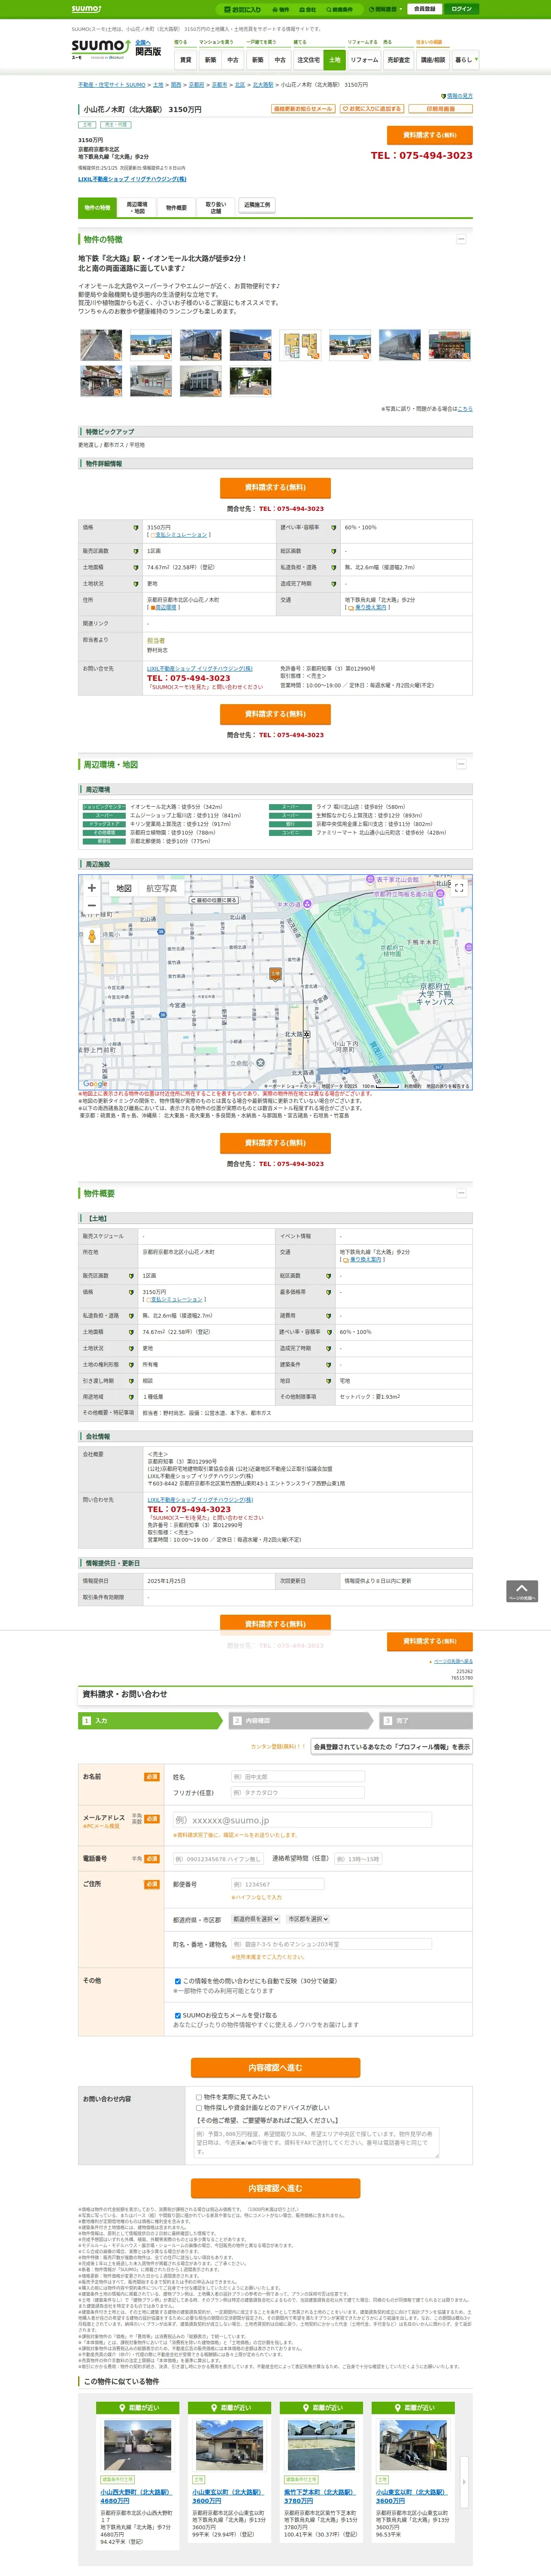Click the 会員登録 button
551x2576 pixels.
click(424, 9)
